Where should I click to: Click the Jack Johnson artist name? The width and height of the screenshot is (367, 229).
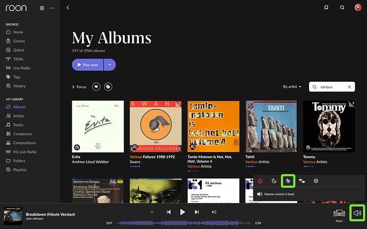pyautogui.click(x=35, y=219)
